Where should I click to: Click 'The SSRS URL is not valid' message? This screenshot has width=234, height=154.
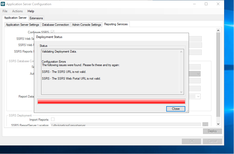point(64,72)
